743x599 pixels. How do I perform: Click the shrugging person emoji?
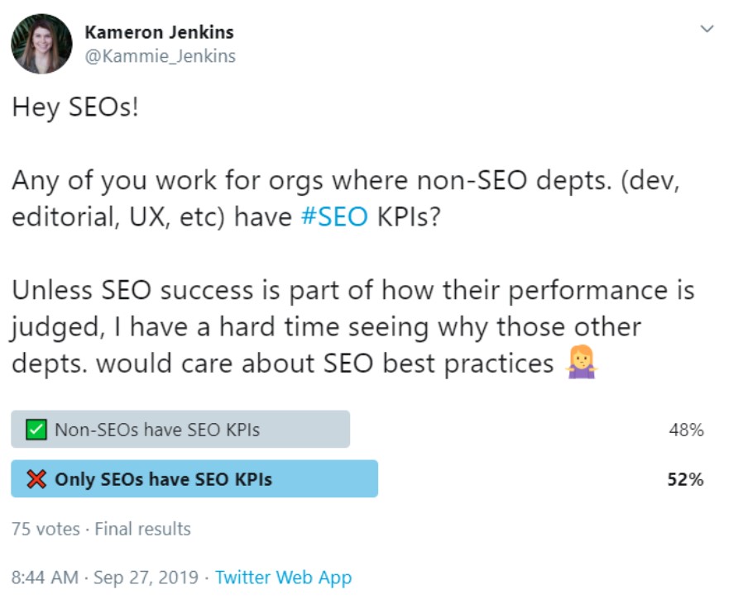click(x=581, y=363)
